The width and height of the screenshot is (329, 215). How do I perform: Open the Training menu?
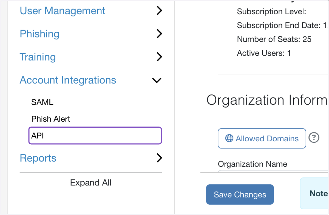[38, 57]
